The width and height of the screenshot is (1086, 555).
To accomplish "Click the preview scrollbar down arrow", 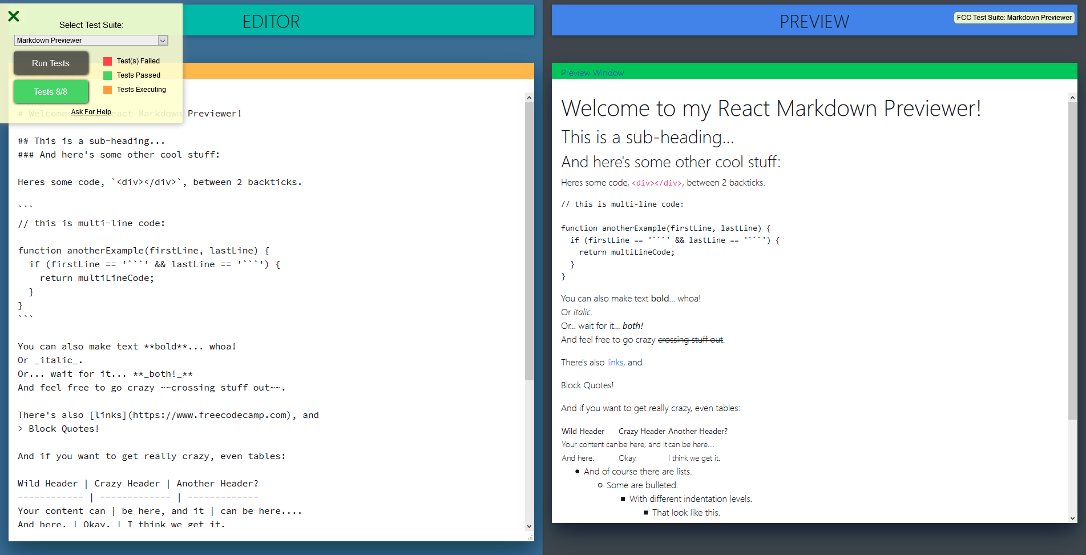I will point(1072,518).
